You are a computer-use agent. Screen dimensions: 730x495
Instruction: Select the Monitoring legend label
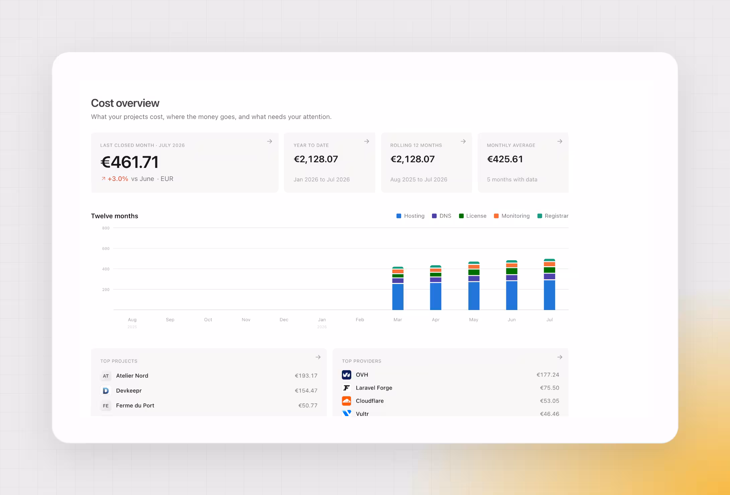coord(516,216)
